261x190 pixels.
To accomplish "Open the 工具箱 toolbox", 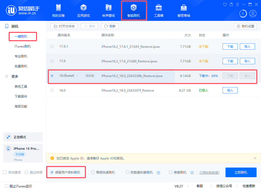I will click(159, 10).
